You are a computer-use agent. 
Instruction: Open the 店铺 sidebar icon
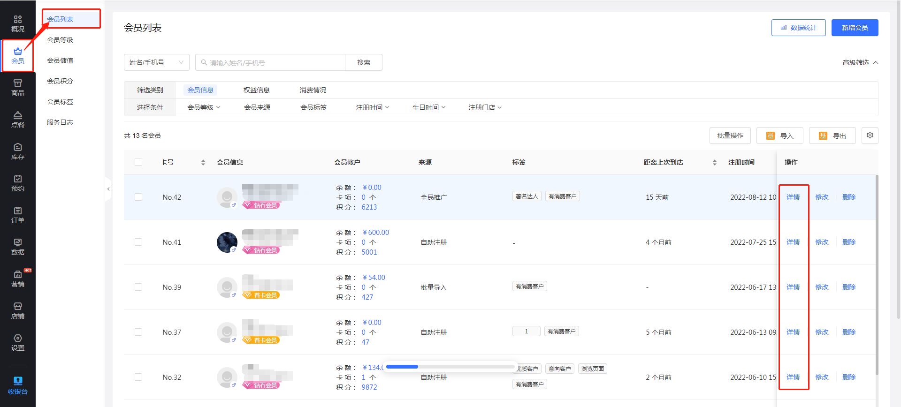click(18, 311)
